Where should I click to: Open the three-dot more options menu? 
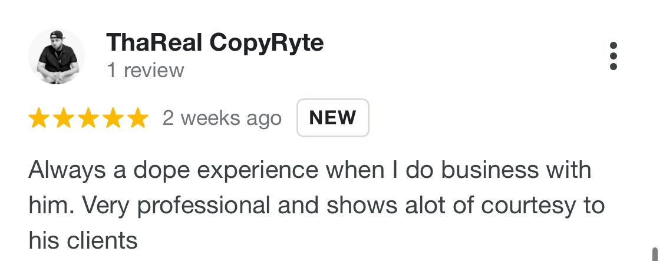613,56
